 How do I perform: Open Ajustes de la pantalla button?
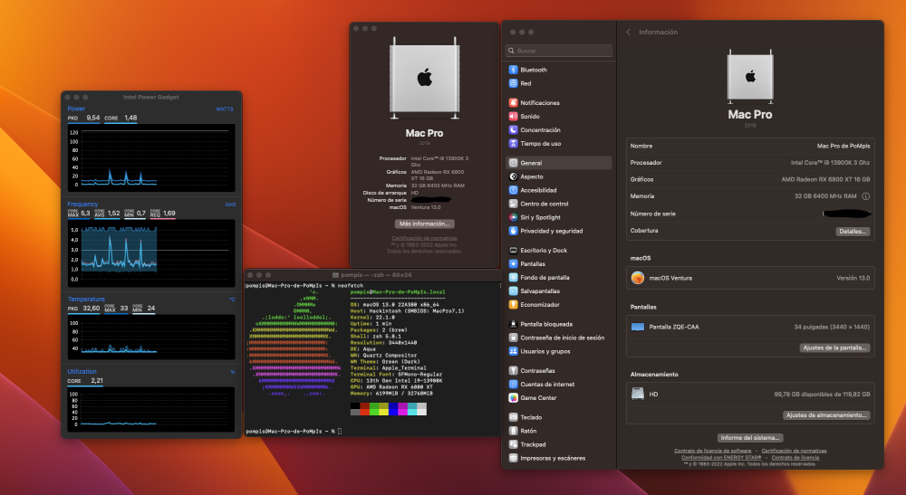pos(835,347)
